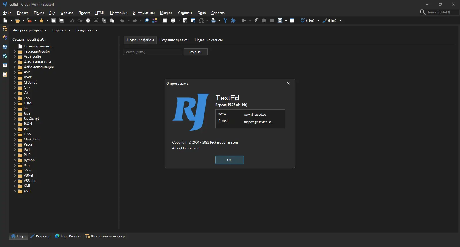The image size is (460, 247).
Task: Open the www.rj-texted.se link
Action: (255, 115)
